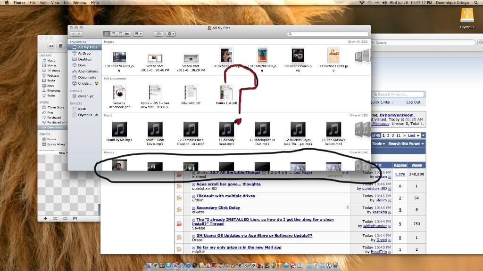
Task: Switch Finder to icon view
Action: pos(107,34)
